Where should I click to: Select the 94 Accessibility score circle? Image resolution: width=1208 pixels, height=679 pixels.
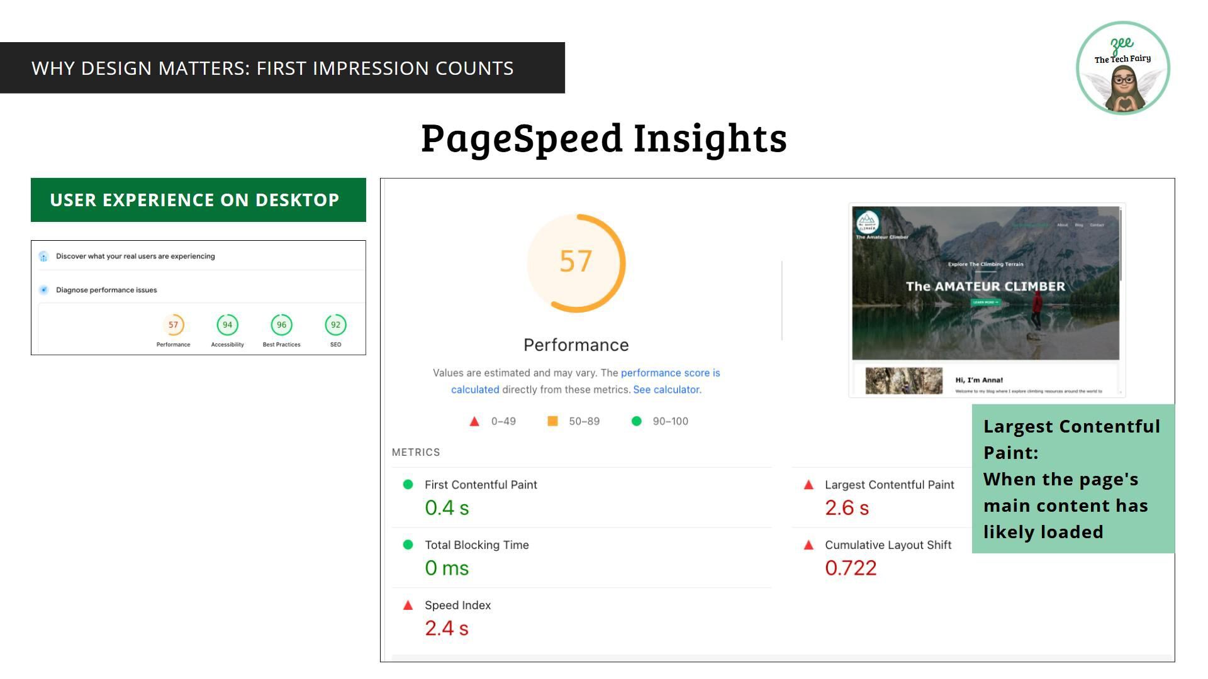pyautogui.click(x=227, y=325)
